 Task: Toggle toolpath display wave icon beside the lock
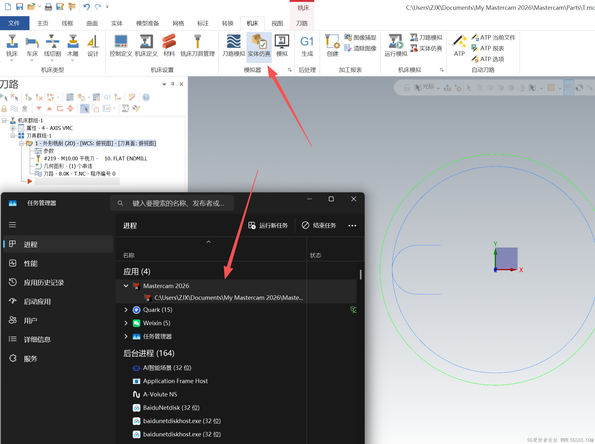[x=14, y=108]
